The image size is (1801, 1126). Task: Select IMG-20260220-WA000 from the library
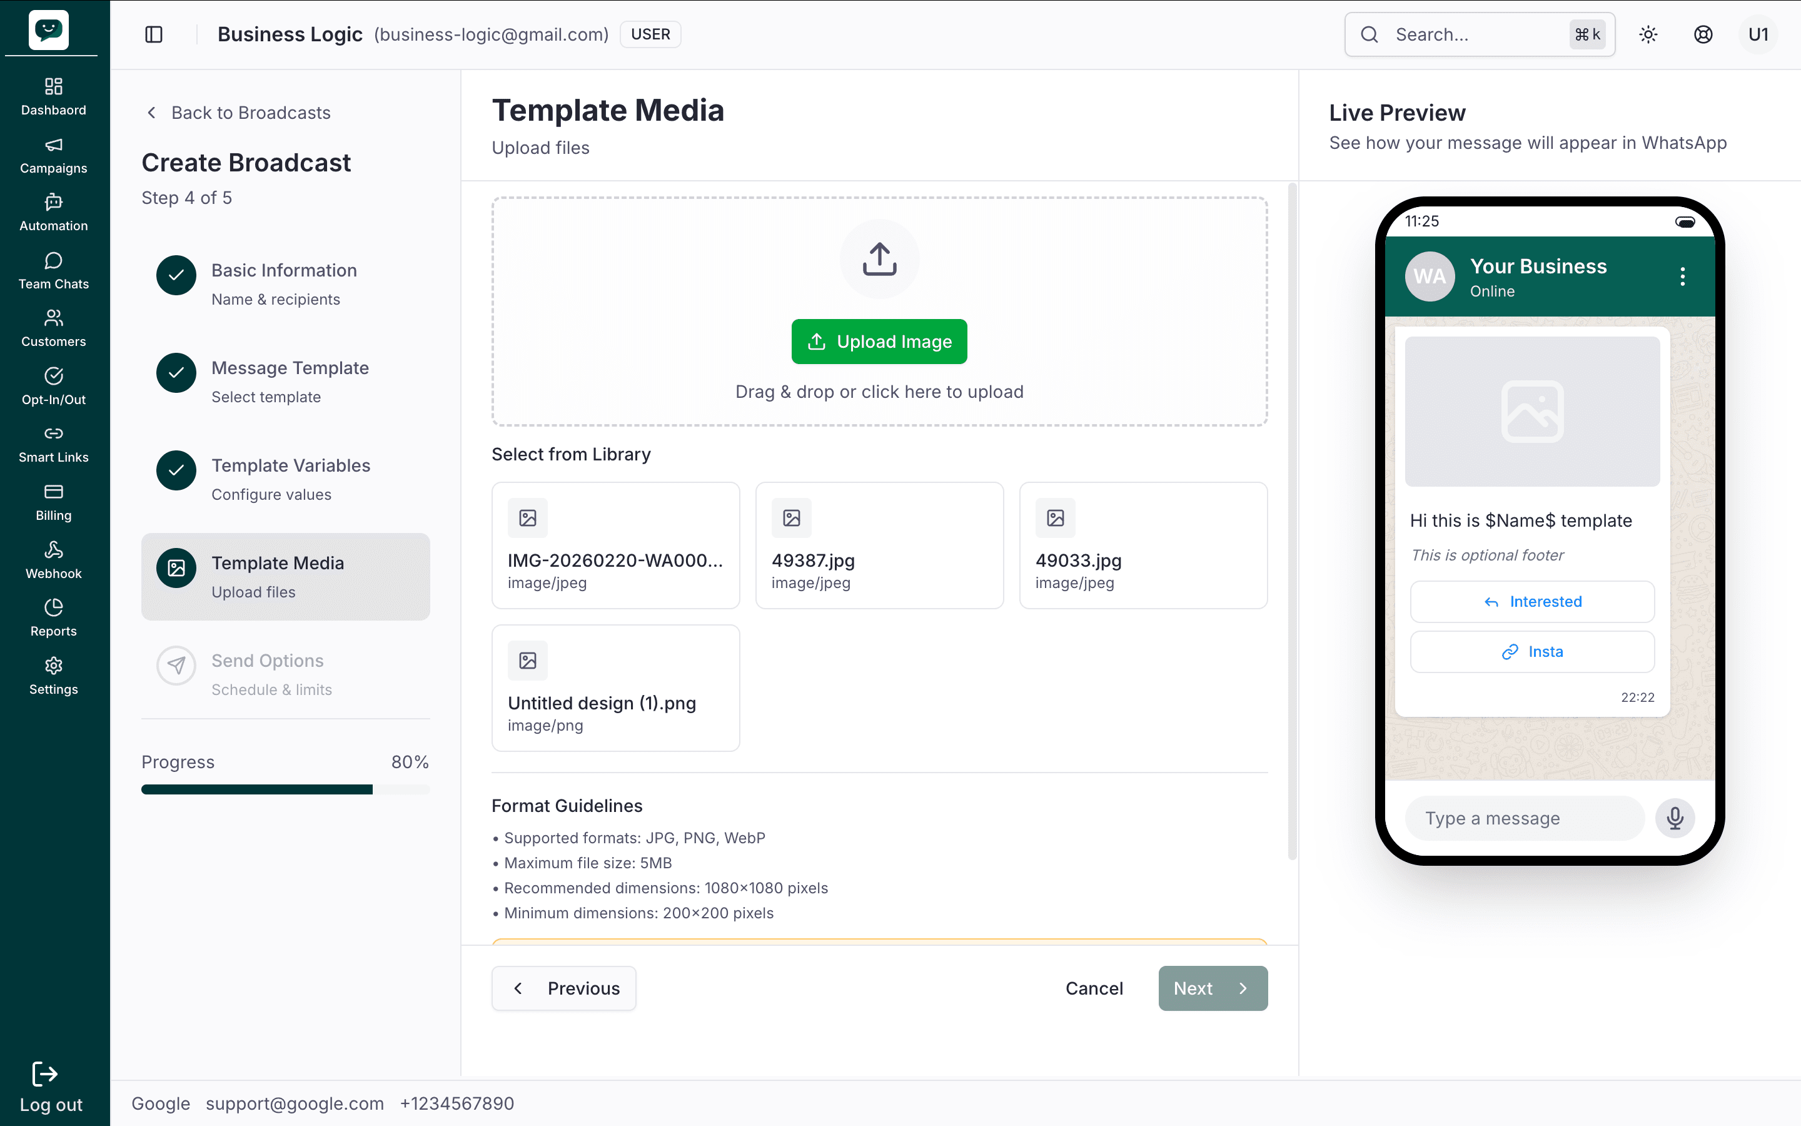coord(615,545)
